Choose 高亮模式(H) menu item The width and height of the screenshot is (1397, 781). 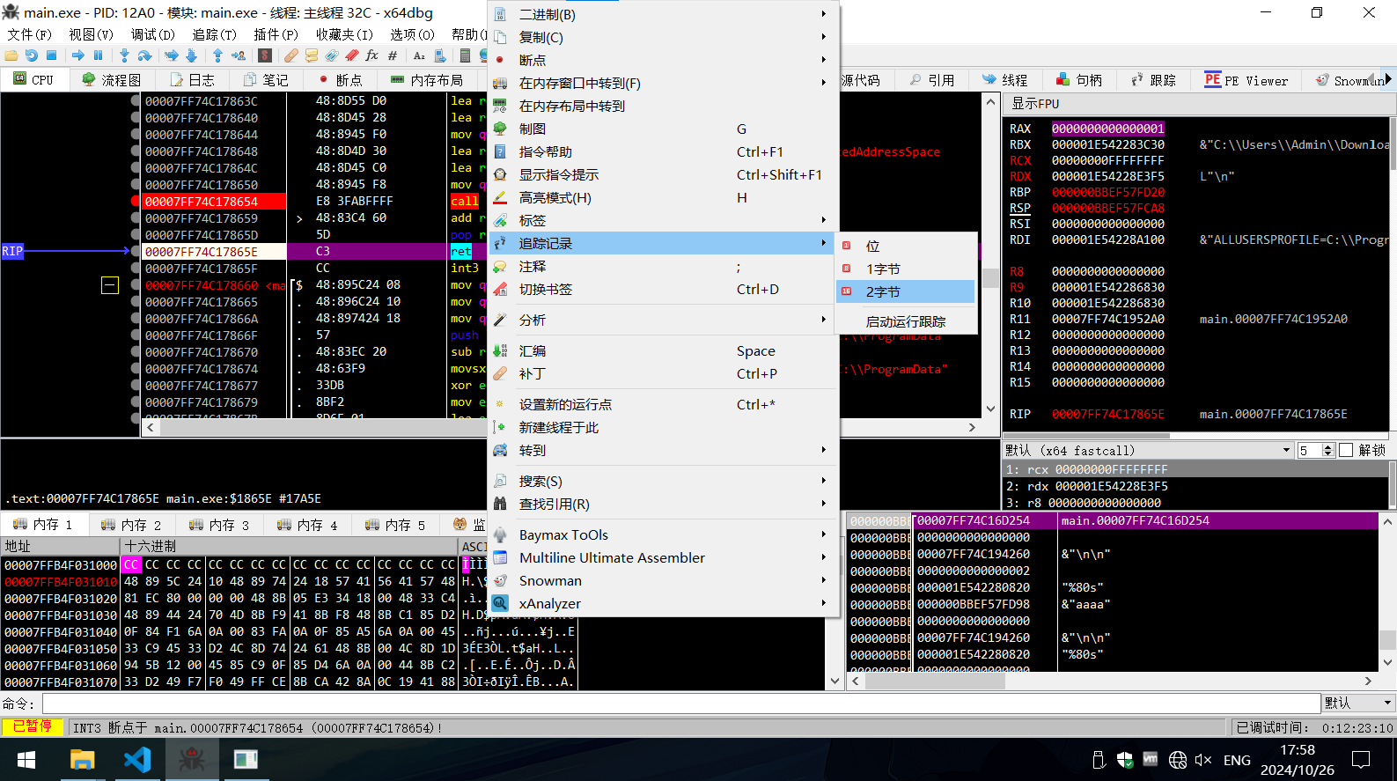(x=662, y=197)
